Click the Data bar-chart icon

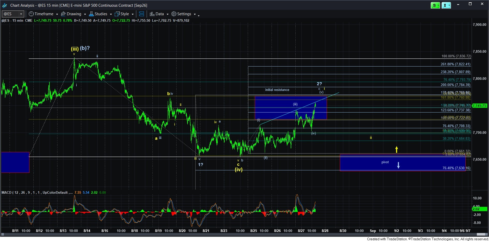tap(152, 14)
